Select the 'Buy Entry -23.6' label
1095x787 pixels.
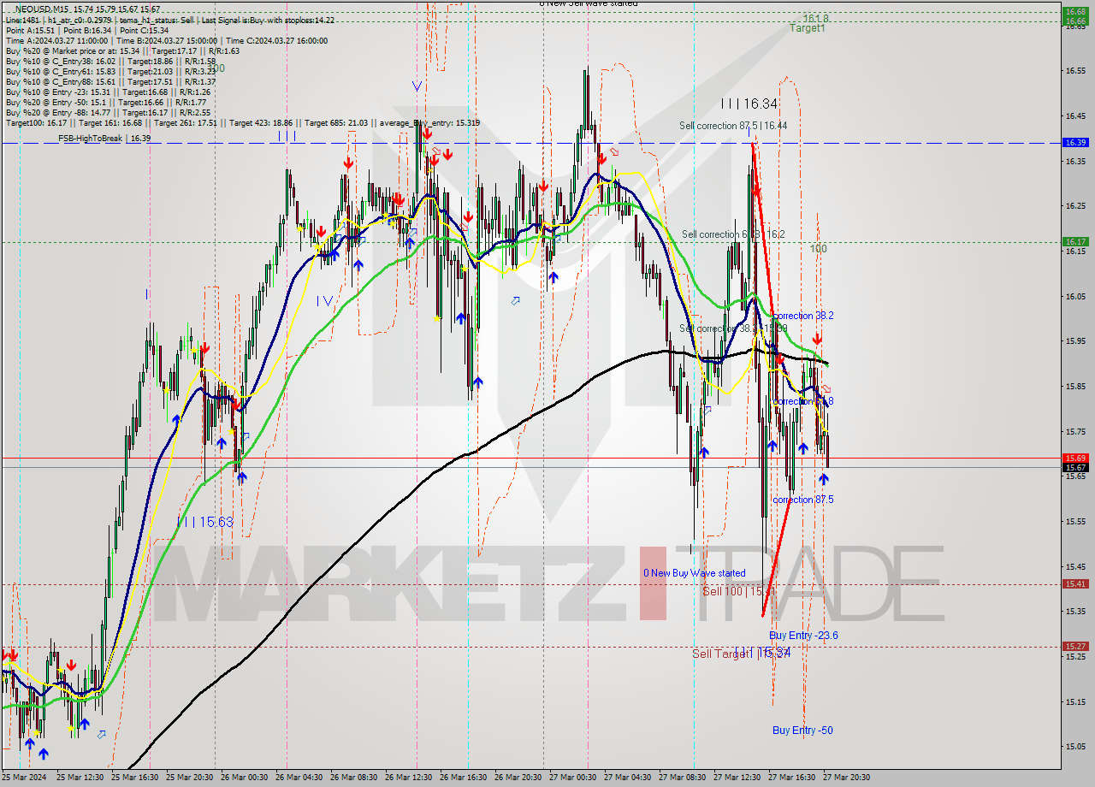(x=803, y=636)
